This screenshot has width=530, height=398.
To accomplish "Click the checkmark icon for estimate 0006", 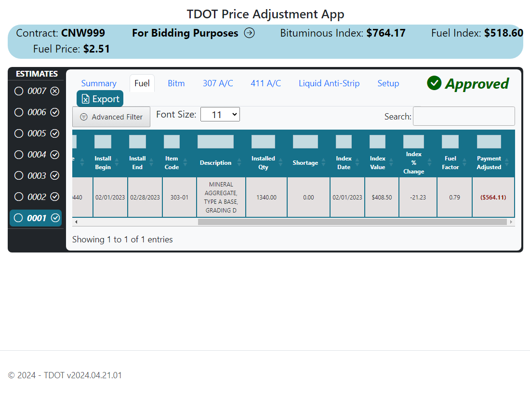I will pyautogui.click(x=55, y=112).
